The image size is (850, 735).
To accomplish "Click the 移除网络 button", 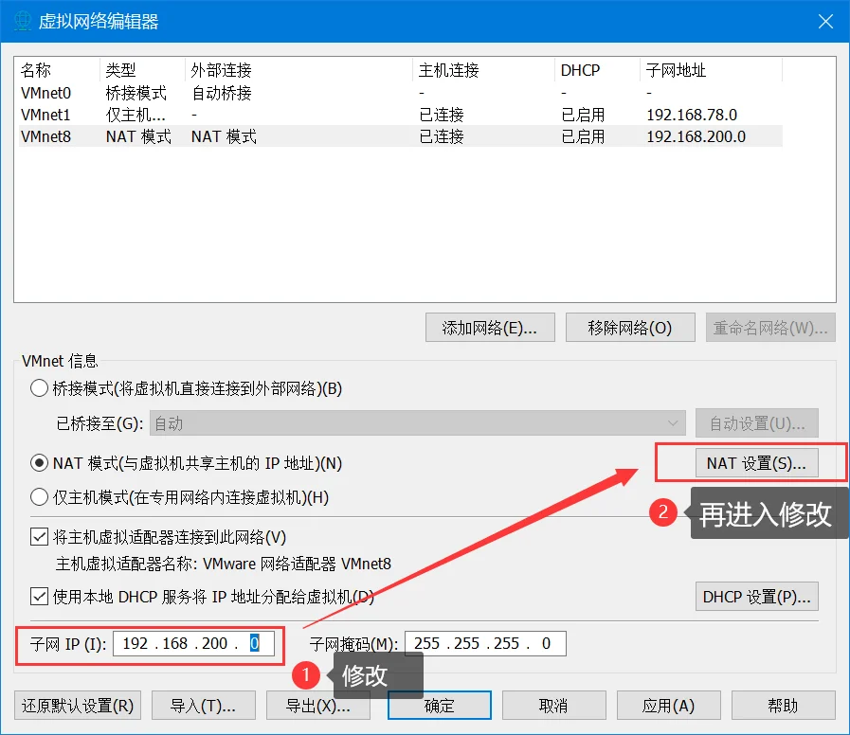I will tap(629, 328).
